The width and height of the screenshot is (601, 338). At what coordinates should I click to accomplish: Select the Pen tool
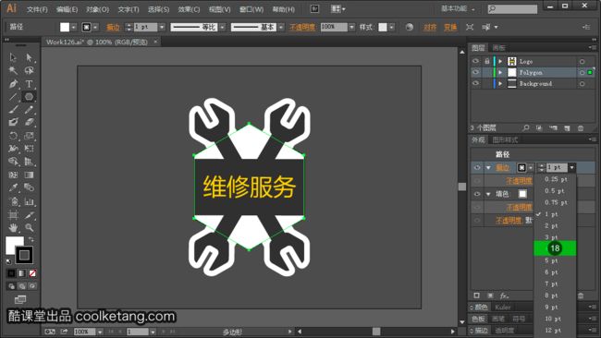pyautogui.click(x=13, y=83)
